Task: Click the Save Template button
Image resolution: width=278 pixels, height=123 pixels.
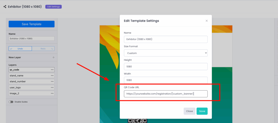Action: pyautogui.click(x=31, y=24)
